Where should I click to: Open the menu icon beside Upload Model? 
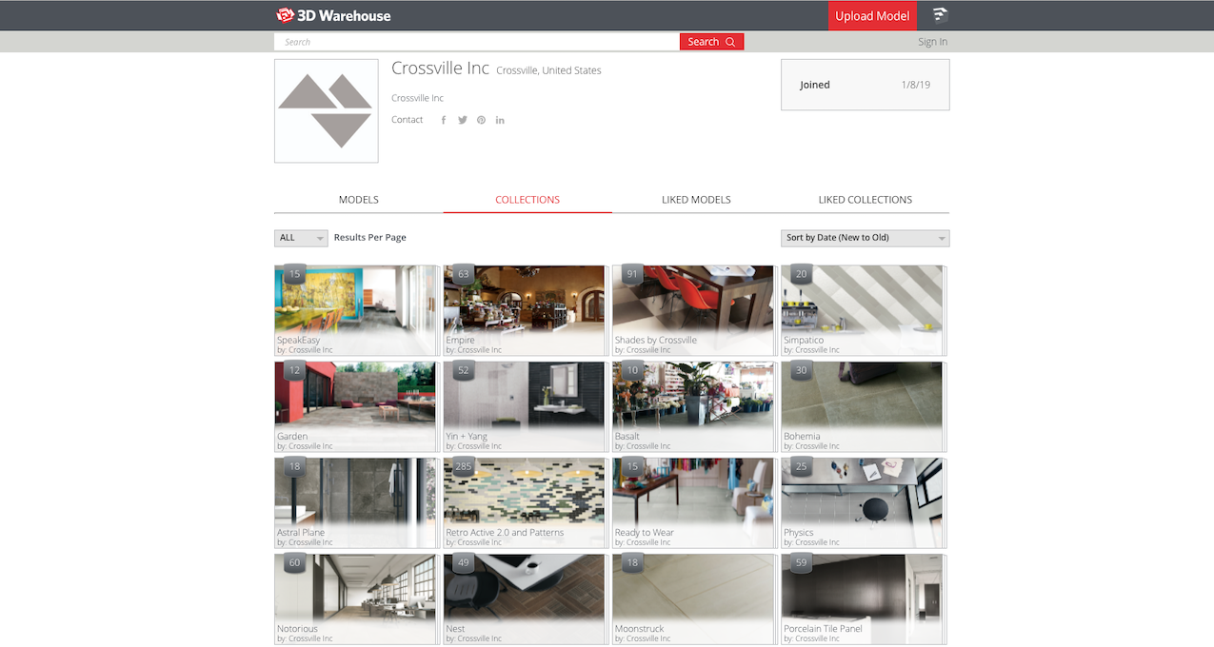pos(940,15)
